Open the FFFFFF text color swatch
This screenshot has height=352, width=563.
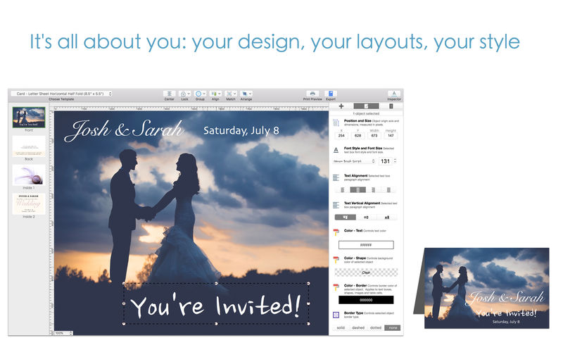coord(366,245)
